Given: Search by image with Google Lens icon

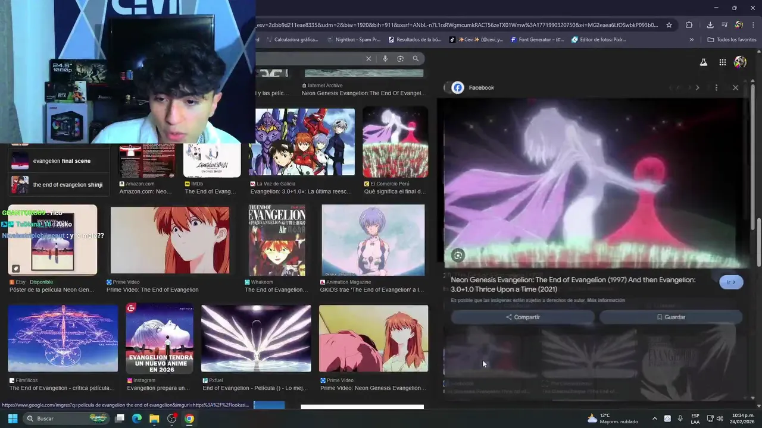Looking at the screenshot, I should click(x=400, y=58).
